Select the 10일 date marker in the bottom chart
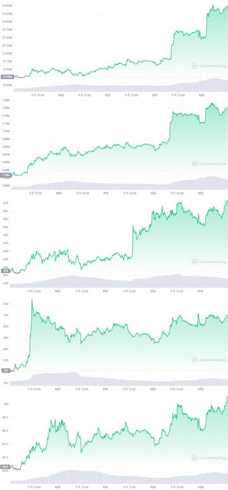 tap(57, 487)
